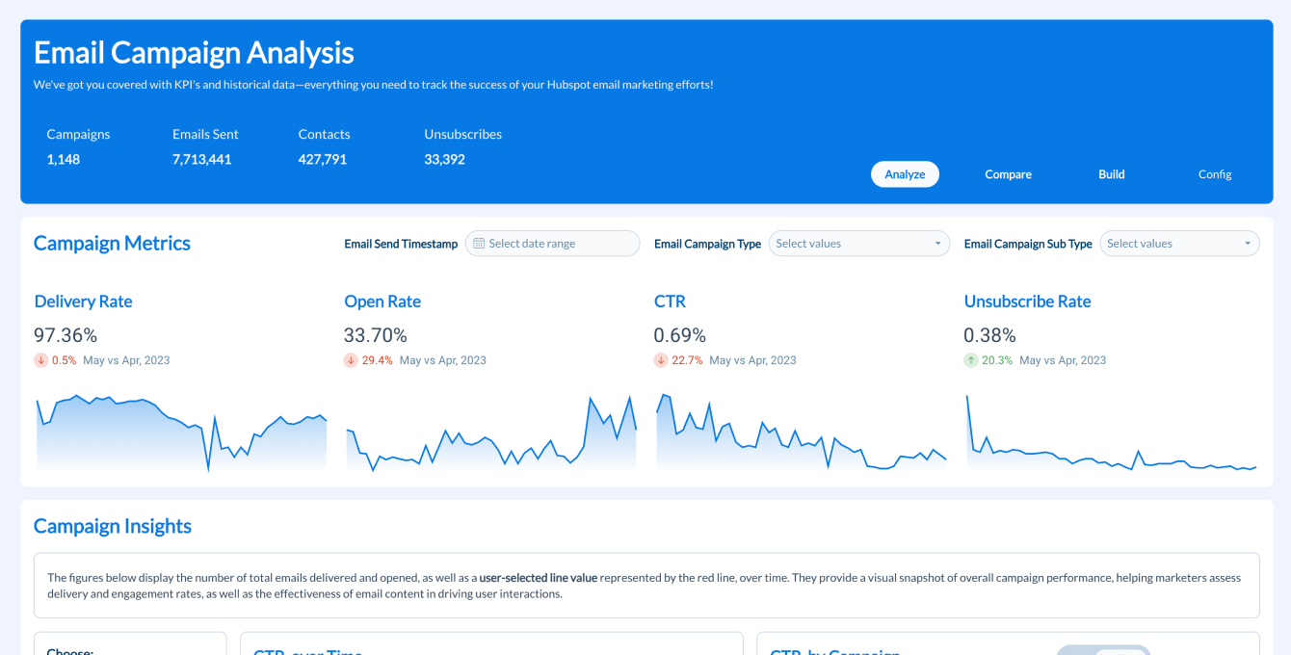Click the Delivery Rate sparkline chart
1291x655 pixels.
click(x=181, y=432)
